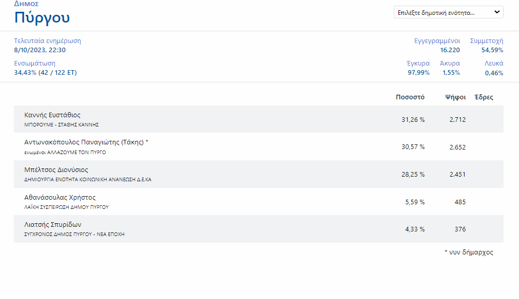Select the Καννής Ευστάθιος candidate row
Image resolution: width=519 pixels, height=299 pixels.
tap(259, 119)
